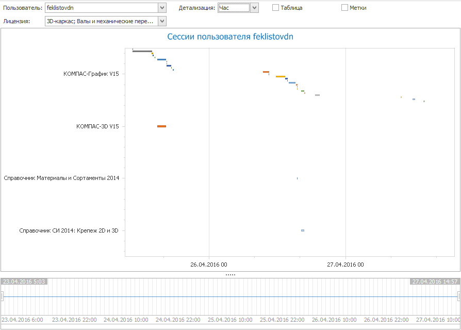This screenshot has height=330, width=461.
Task: Click the chart title Сессии пользователя feklistovdn
Action: 230,37
